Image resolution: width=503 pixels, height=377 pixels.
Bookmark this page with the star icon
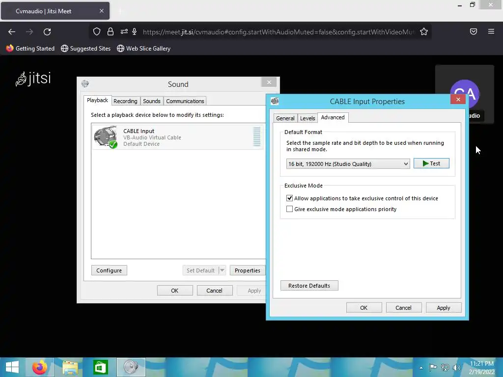(424, 31)
